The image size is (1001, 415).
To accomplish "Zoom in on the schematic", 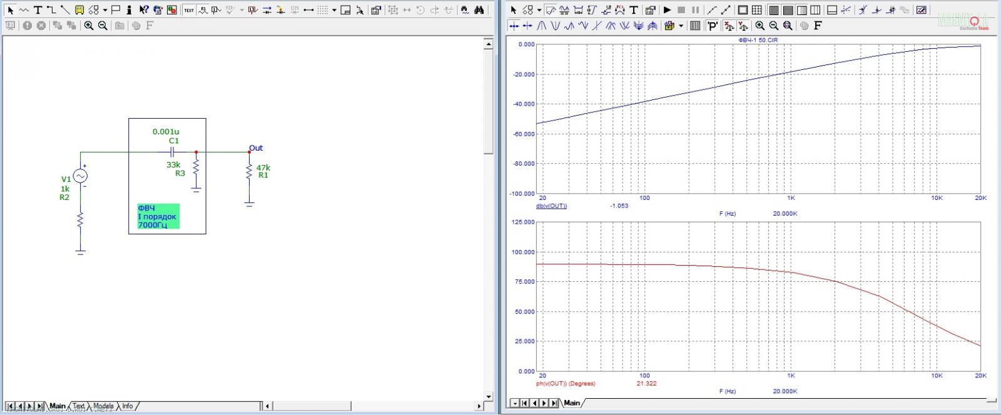I will pos(89,26).
